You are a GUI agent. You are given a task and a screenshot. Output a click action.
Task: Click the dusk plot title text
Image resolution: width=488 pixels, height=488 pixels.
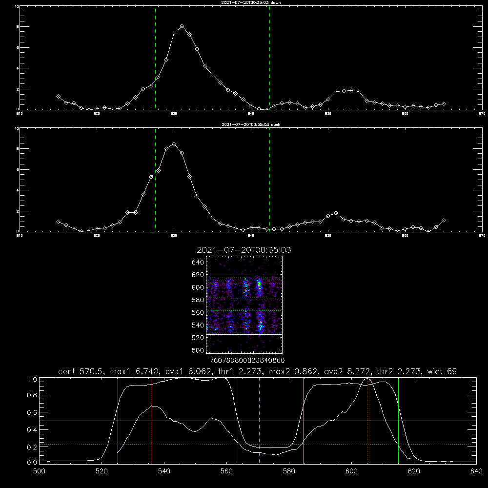tap(251, 124)
